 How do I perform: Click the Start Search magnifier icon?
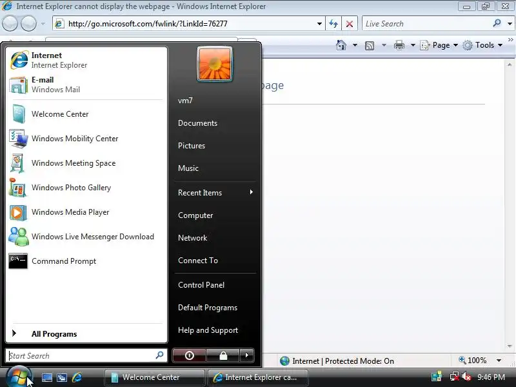click(159, 355)
